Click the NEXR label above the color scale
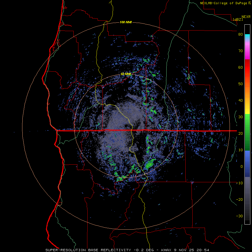 246,17
